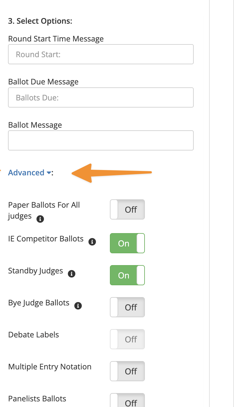Turn off IE Competitor Ballots toggle
Viewport: 234px width, 407px height.
coord(127,243)
